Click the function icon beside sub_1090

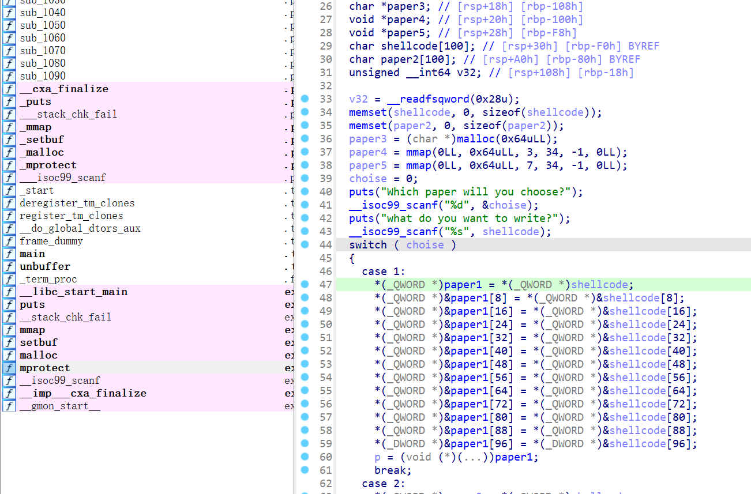click(9, 76)
